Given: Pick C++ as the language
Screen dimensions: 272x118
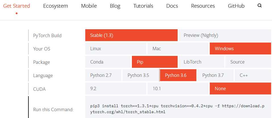Looking at the screenshot, I should point(253,75).
